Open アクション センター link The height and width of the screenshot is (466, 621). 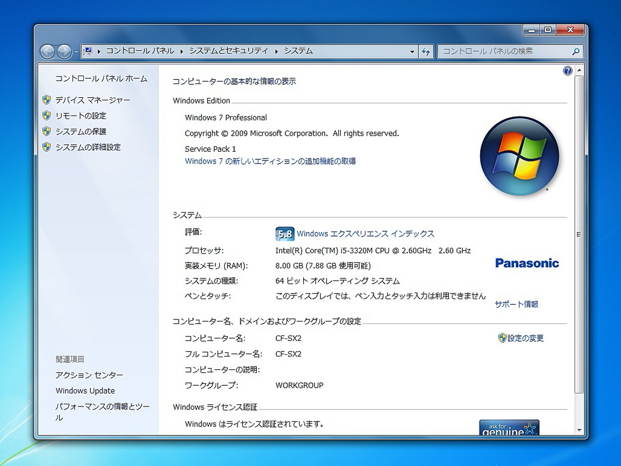tap(90, 375)
